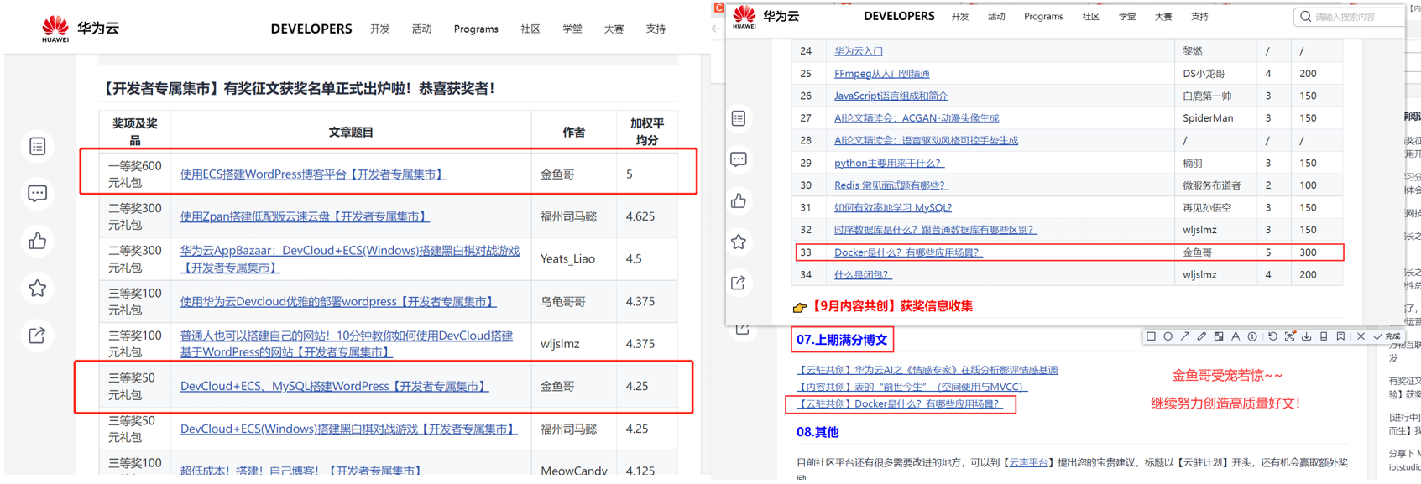
Task: Open 大赛 menu in the search-box page header
Action: coord(1163,17)
